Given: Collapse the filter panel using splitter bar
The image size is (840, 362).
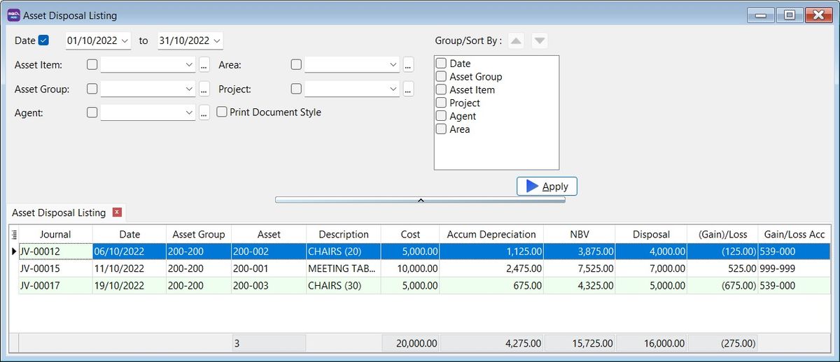Looking at the screenshot, I should click(x=420, y=200).
